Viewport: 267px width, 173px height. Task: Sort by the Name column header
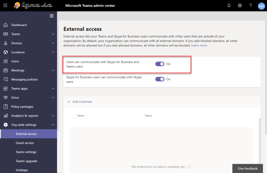(81, 116)
